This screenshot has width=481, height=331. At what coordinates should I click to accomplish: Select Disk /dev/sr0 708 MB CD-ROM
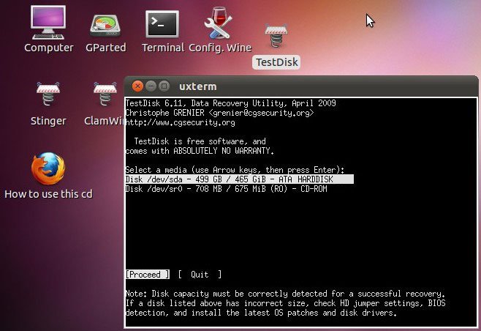click(226, 189)
